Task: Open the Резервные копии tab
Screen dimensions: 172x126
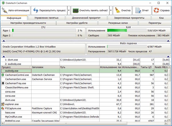Action: tap(118, 23)
